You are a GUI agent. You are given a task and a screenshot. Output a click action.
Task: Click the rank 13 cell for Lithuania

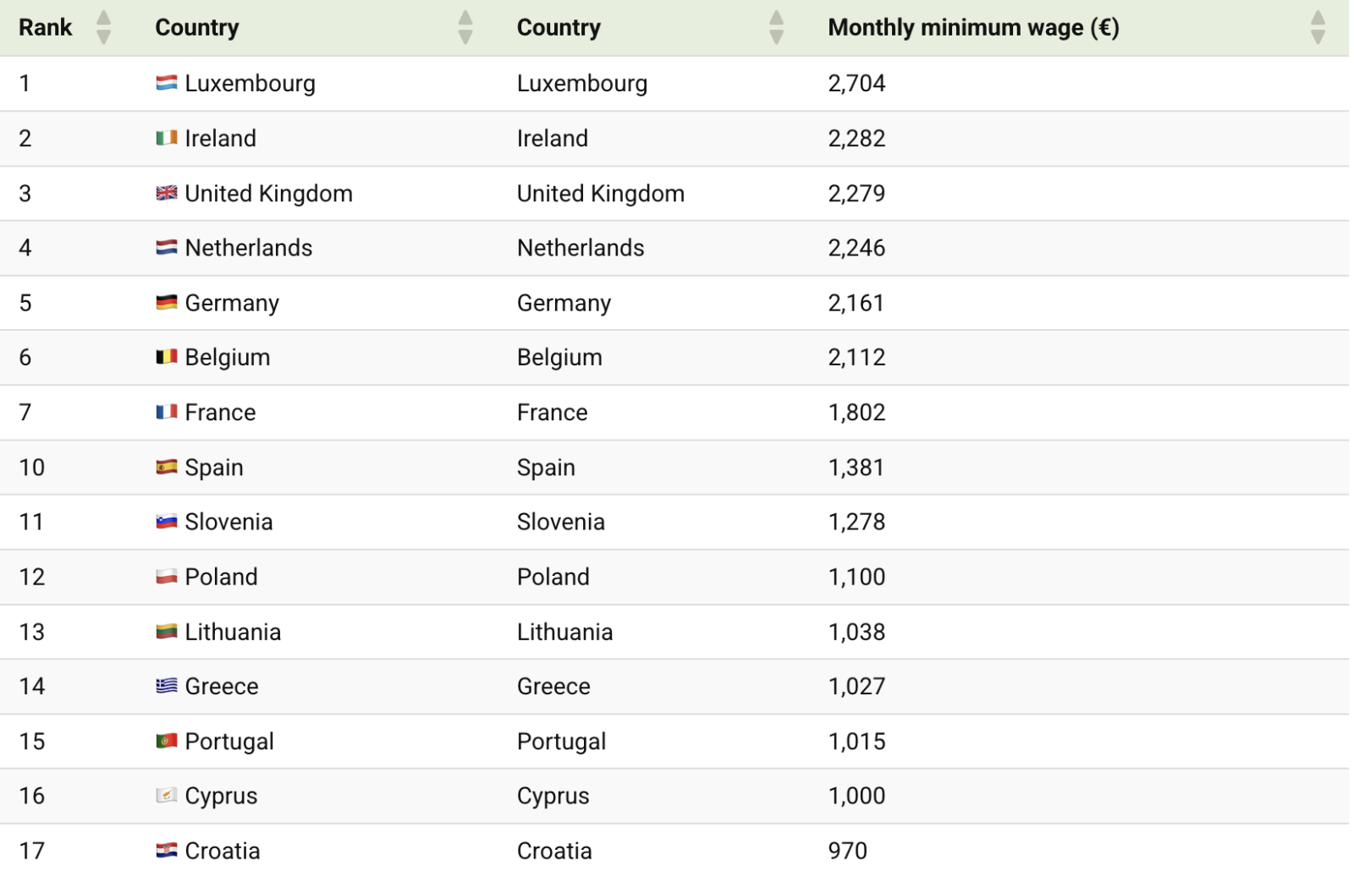pyautogui.click(x=32, y=632)
